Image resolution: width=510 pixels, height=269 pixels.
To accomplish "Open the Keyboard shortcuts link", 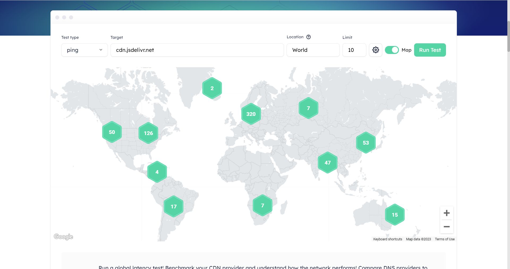I will pyautogui.click(x=387, y=239).
